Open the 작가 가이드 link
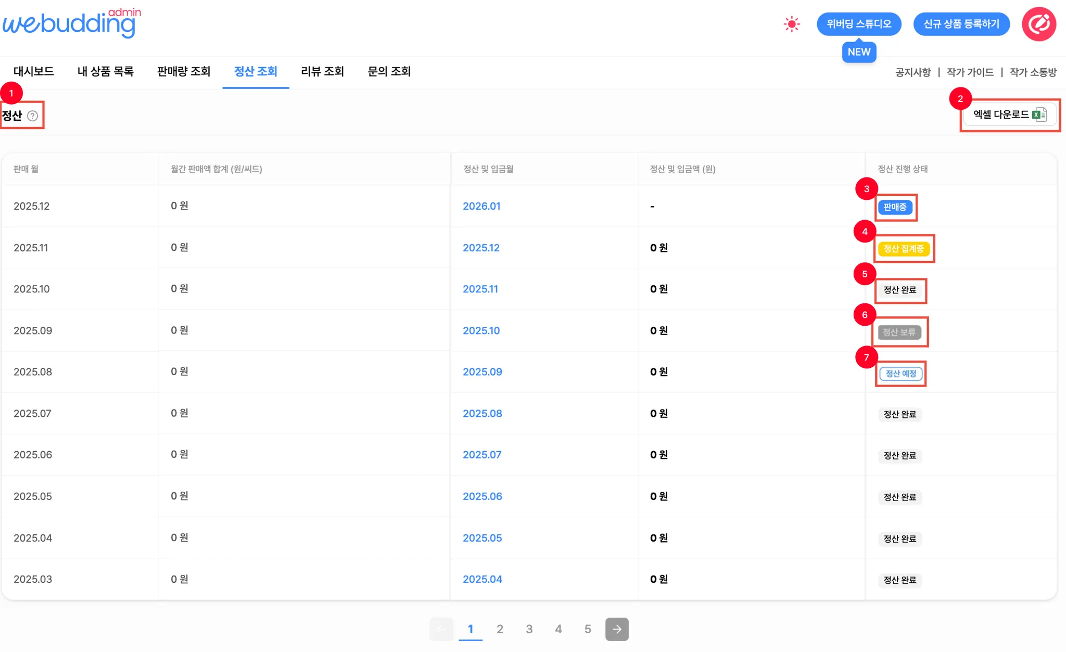The image size is (1066, 652). point(970,72)
